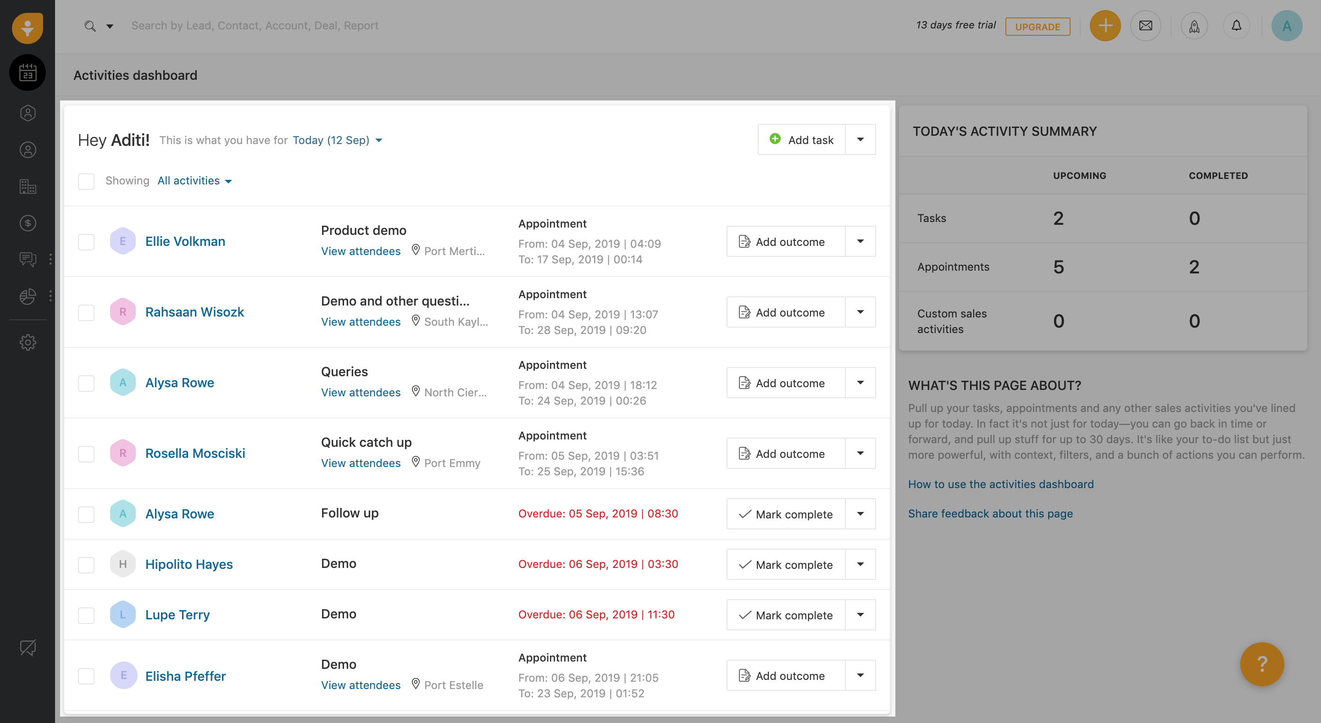The height and width of the screenshot is (723, 1321).
Task: Click the UPGRADE button
Action: (1037, 27)
